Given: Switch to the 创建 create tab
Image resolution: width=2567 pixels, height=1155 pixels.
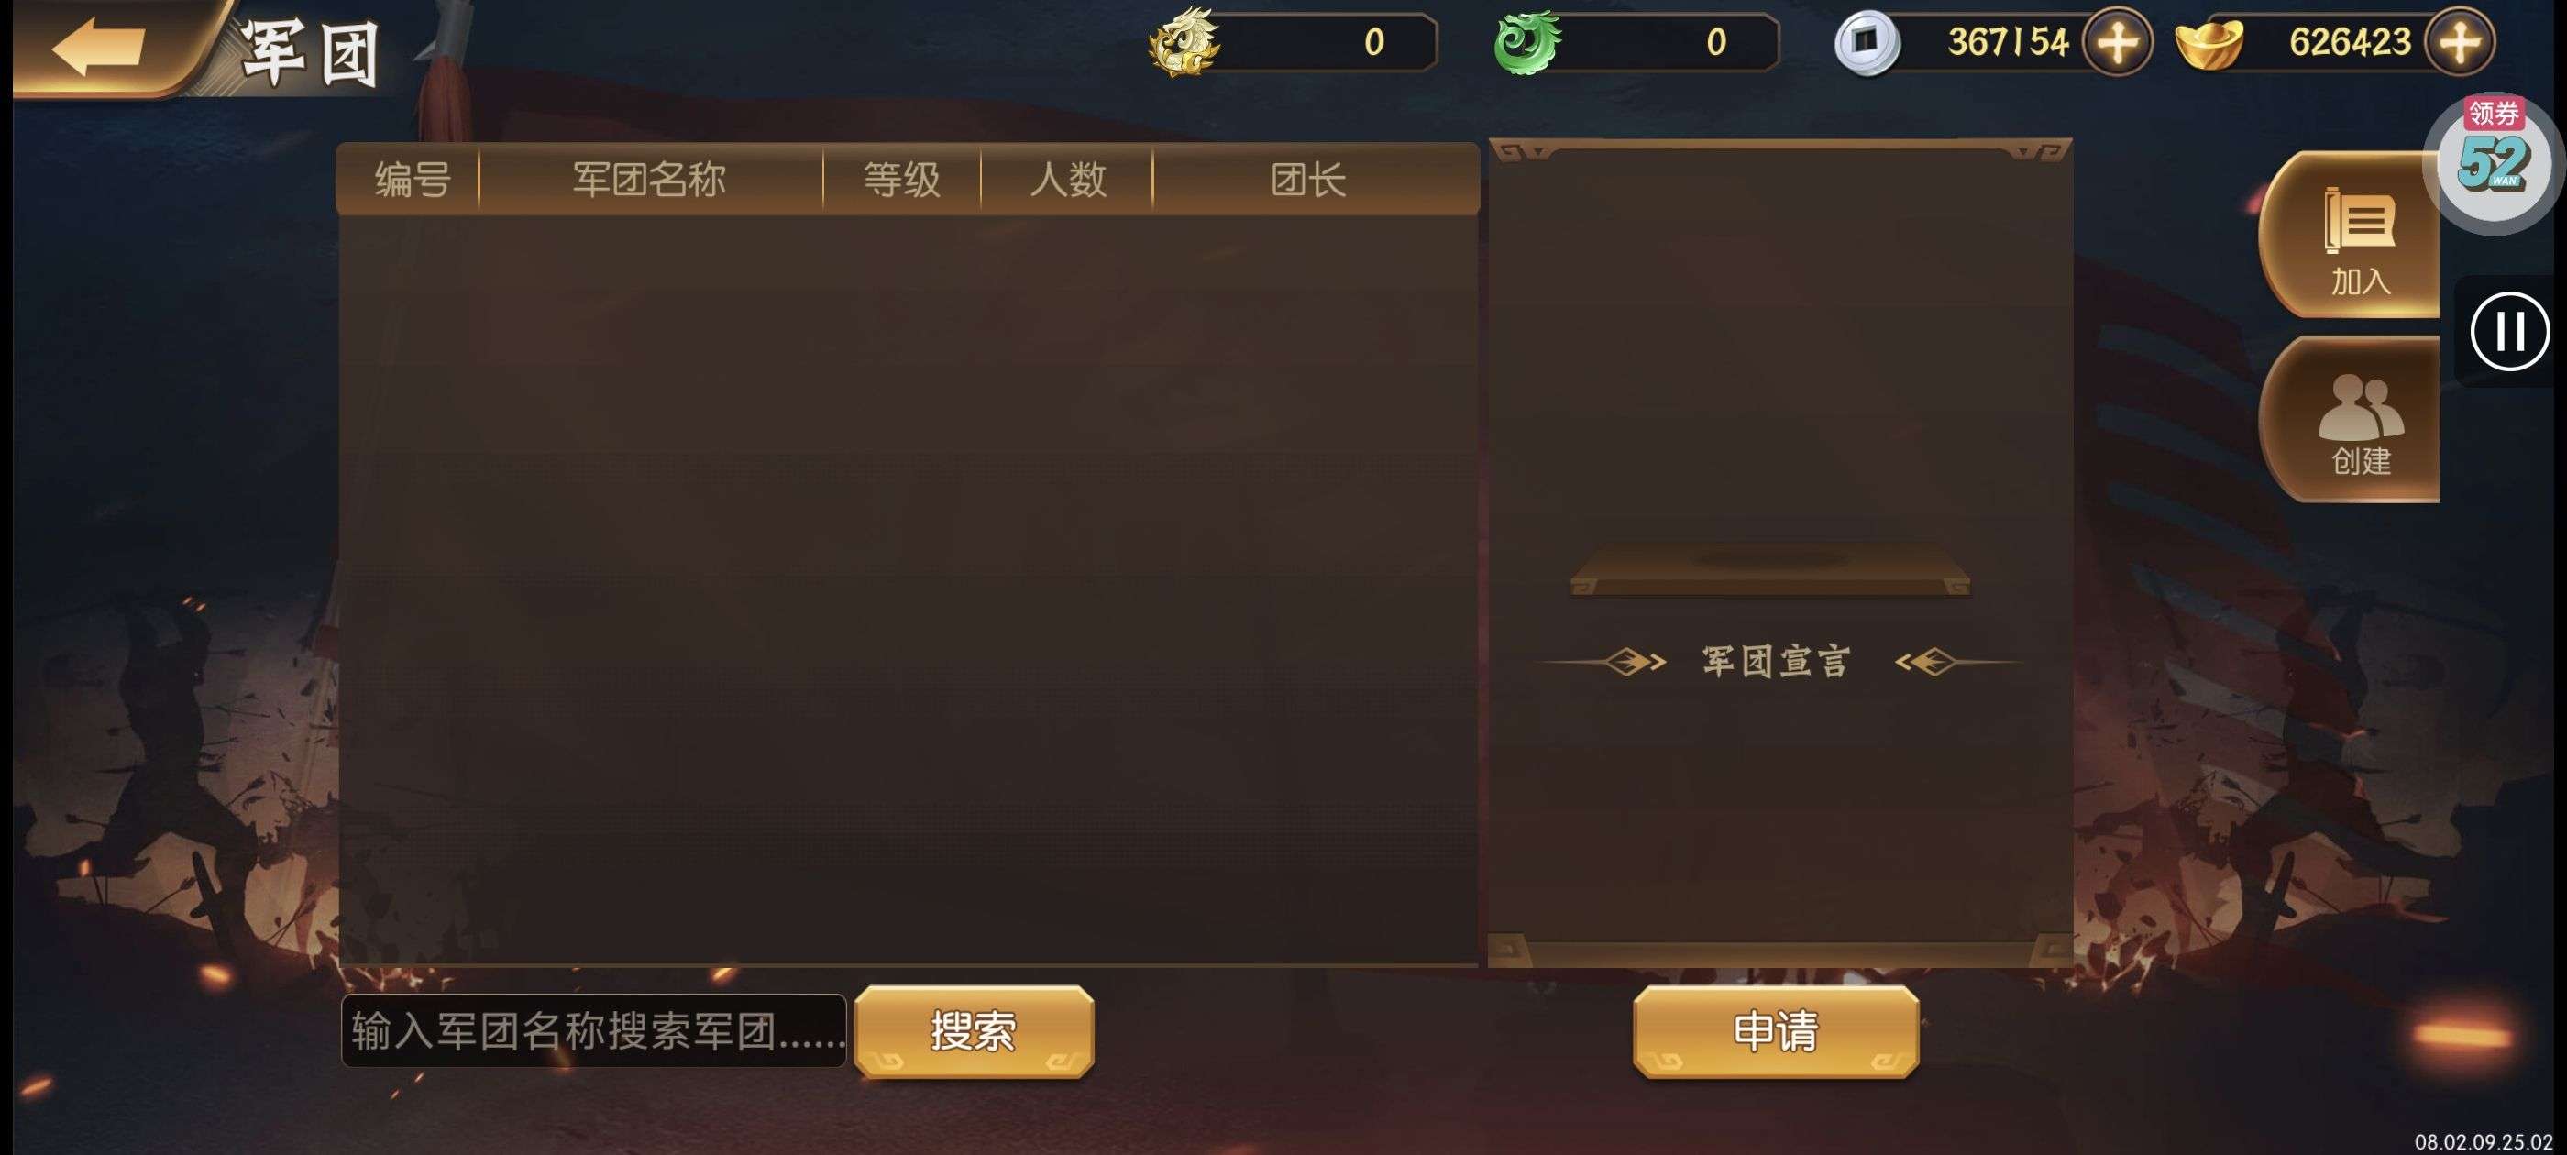Looking at the screenshot, I should click(2359, 421).
